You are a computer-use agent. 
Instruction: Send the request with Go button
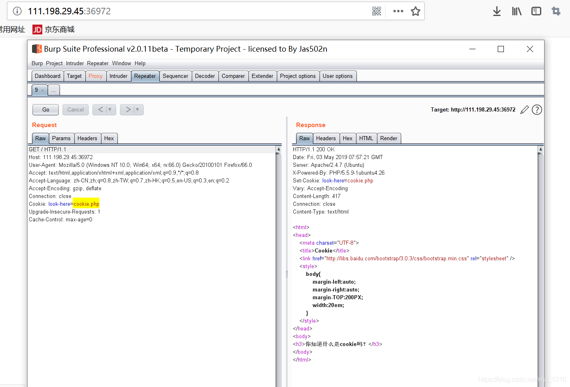[46, 109]
